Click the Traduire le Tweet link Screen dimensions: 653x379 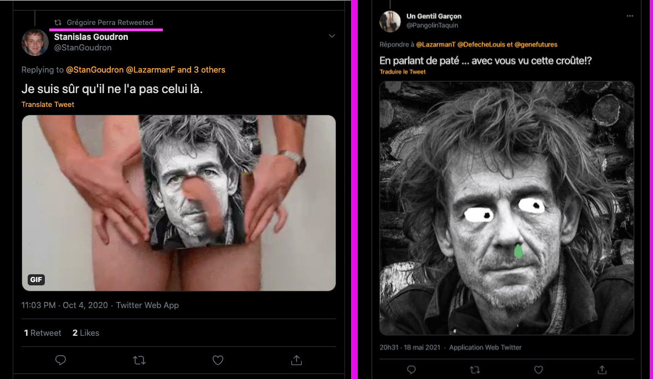click(403, 72)
